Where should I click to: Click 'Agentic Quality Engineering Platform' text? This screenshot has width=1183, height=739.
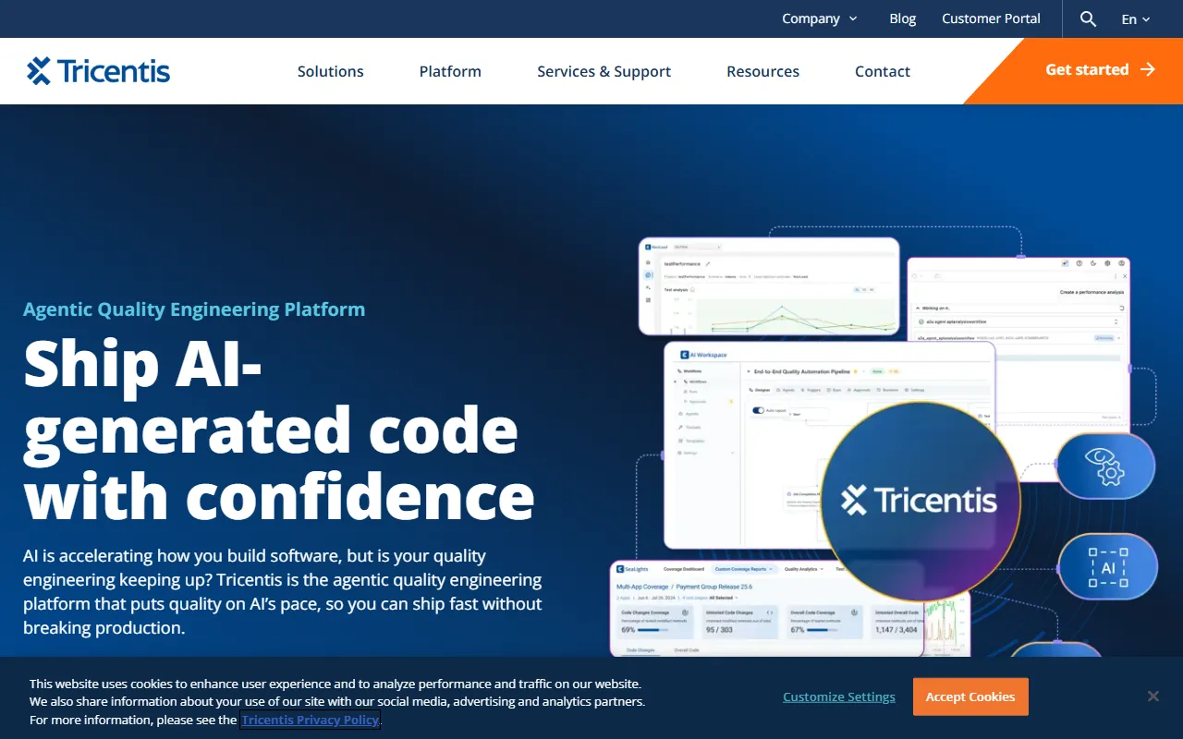tap(194, 309)
